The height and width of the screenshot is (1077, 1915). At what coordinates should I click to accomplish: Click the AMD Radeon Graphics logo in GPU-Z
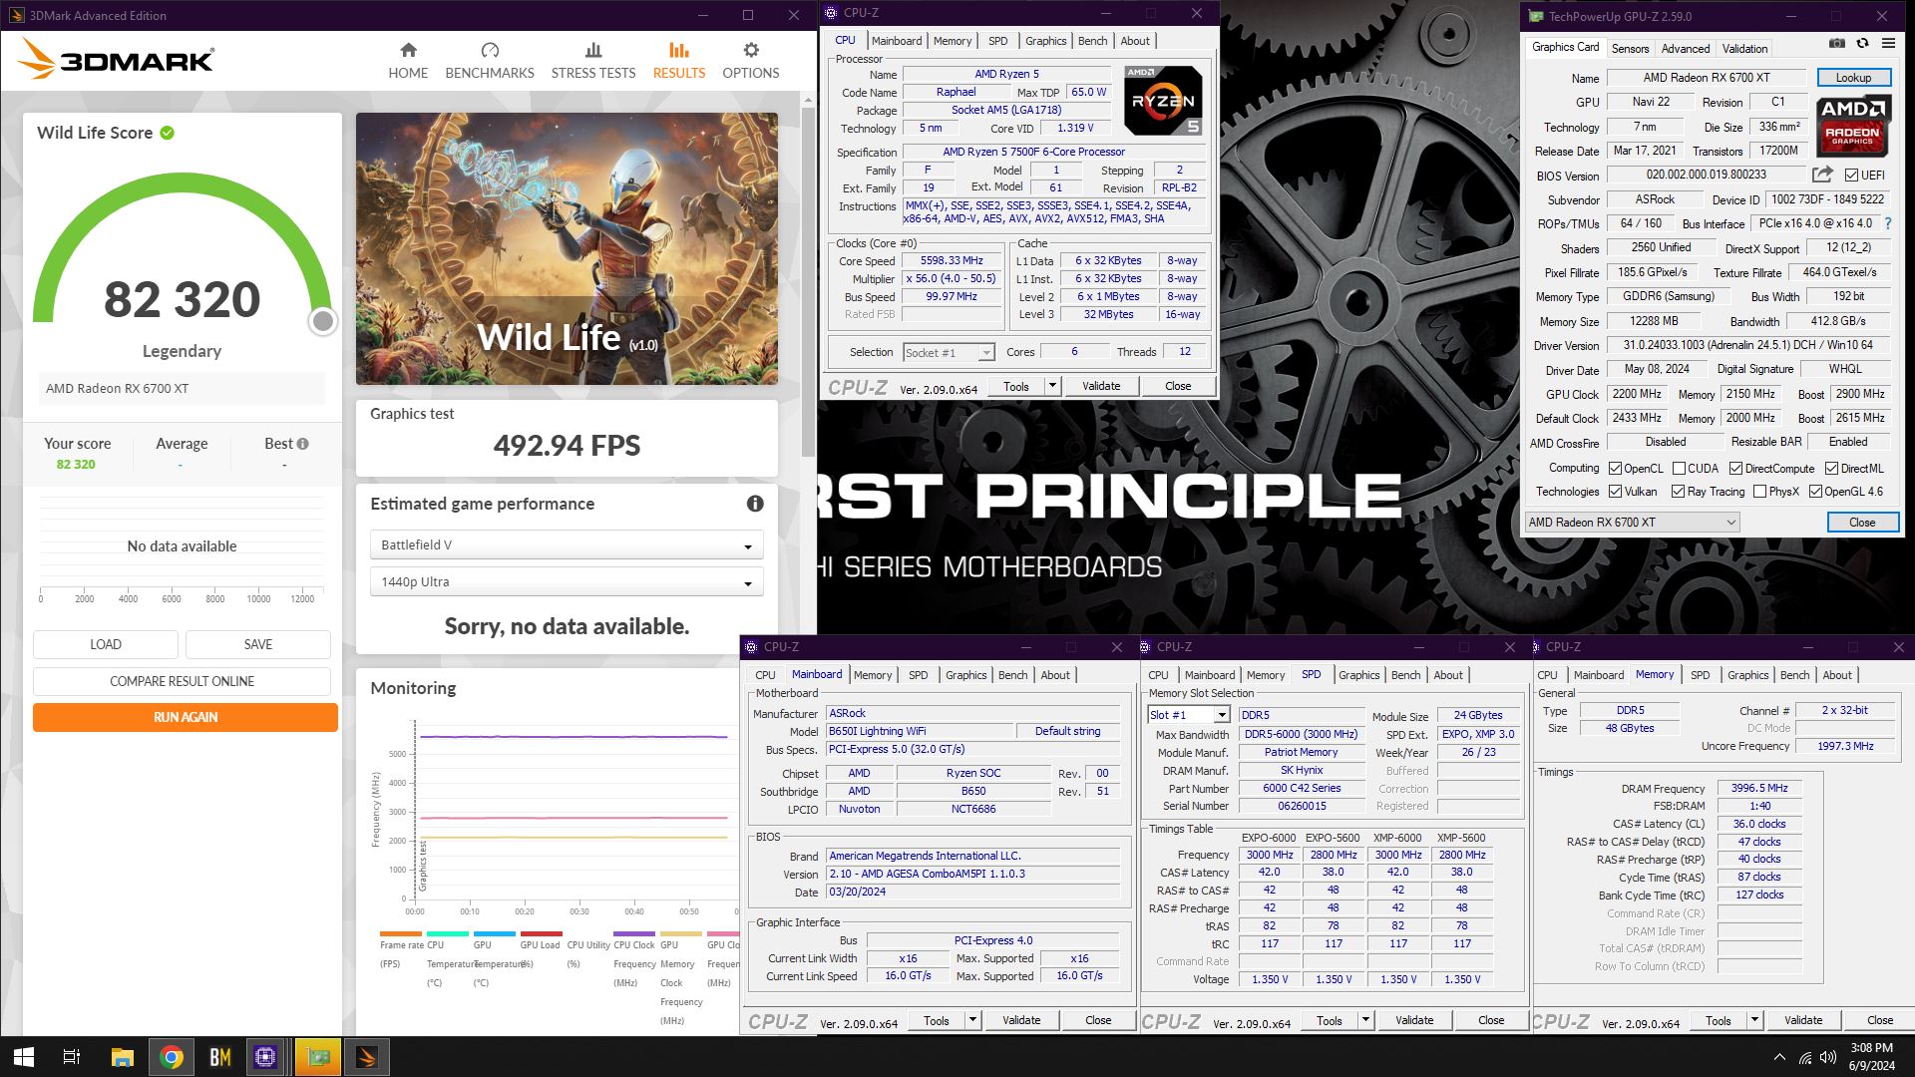tap(1852, 127)
